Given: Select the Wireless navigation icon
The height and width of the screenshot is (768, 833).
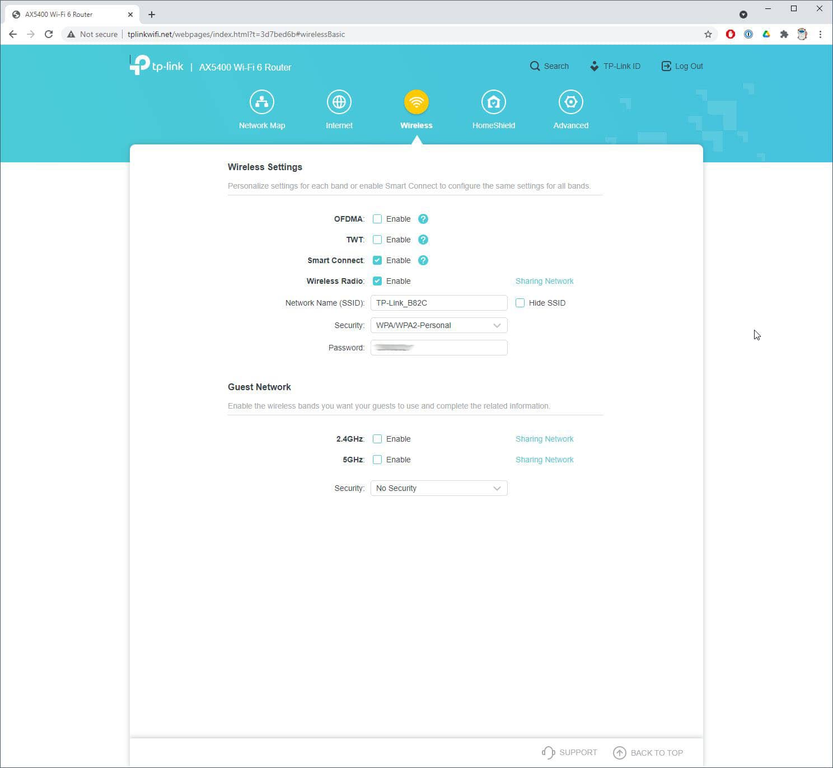Looking at the screenshot, I should (416, 102).
